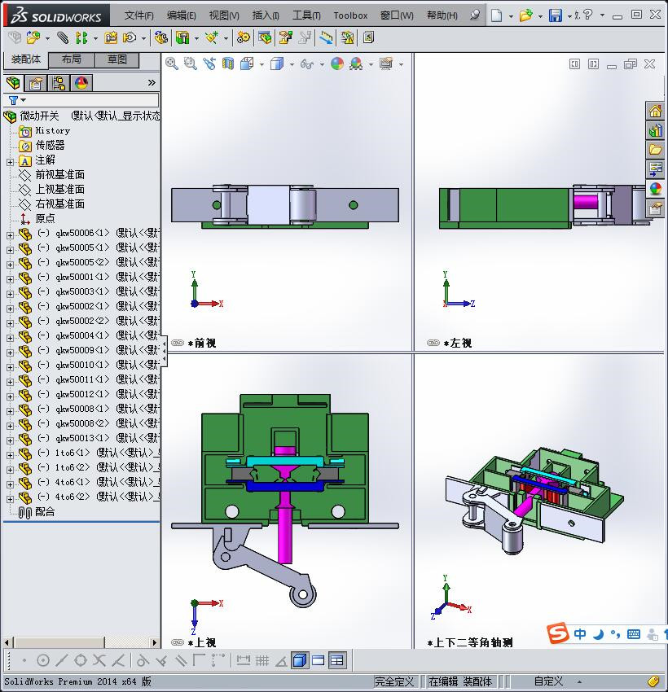The image size is (668, 692).
Task: Open the 文件(F) menu
Action: [138, 15]
